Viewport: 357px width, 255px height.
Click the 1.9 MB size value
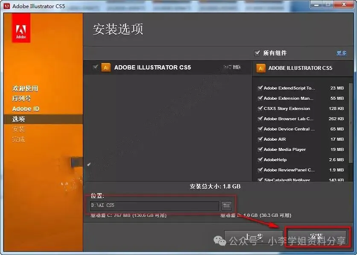click(x=336, y=170)
